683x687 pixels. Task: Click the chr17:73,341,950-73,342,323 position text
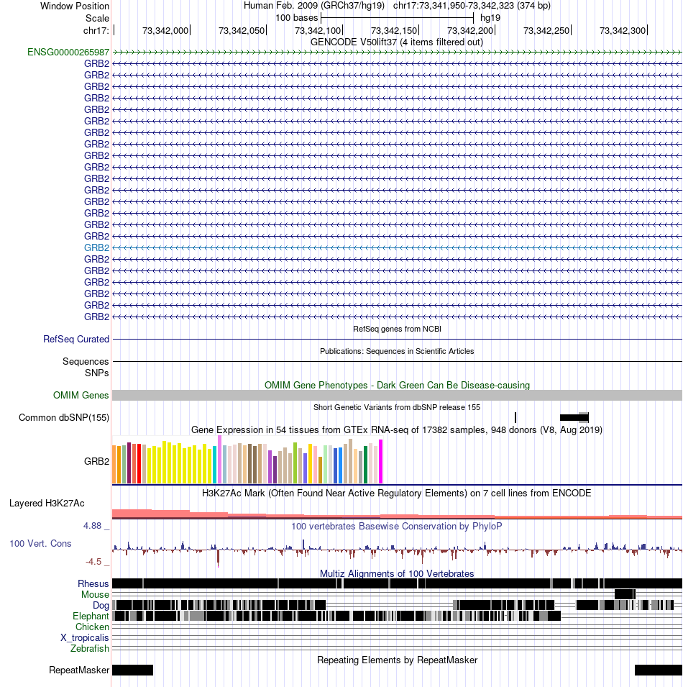click(472, 6)
